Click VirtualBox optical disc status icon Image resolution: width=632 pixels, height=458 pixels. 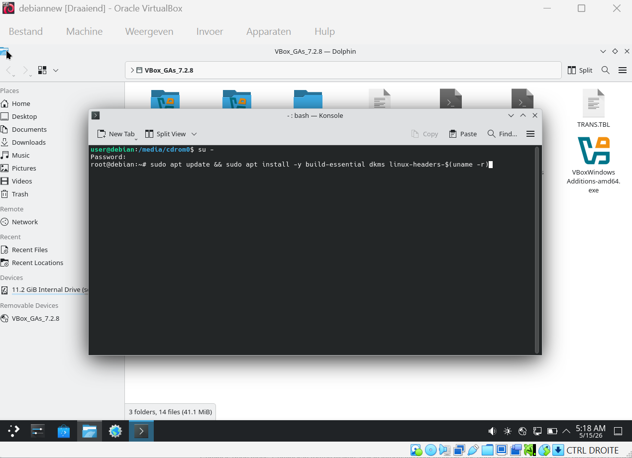click(x=430, y=450)
